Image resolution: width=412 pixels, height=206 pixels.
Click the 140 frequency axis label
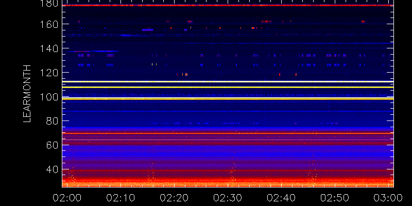click(49, 48)
